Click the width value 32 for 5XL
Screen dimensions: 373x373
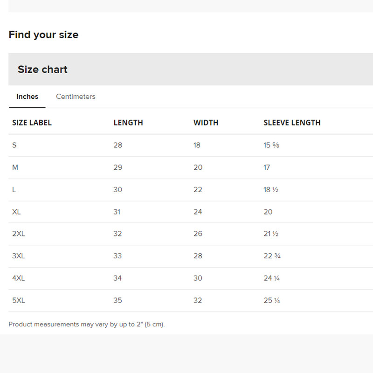pyautogui.click(x=197, y=300)
